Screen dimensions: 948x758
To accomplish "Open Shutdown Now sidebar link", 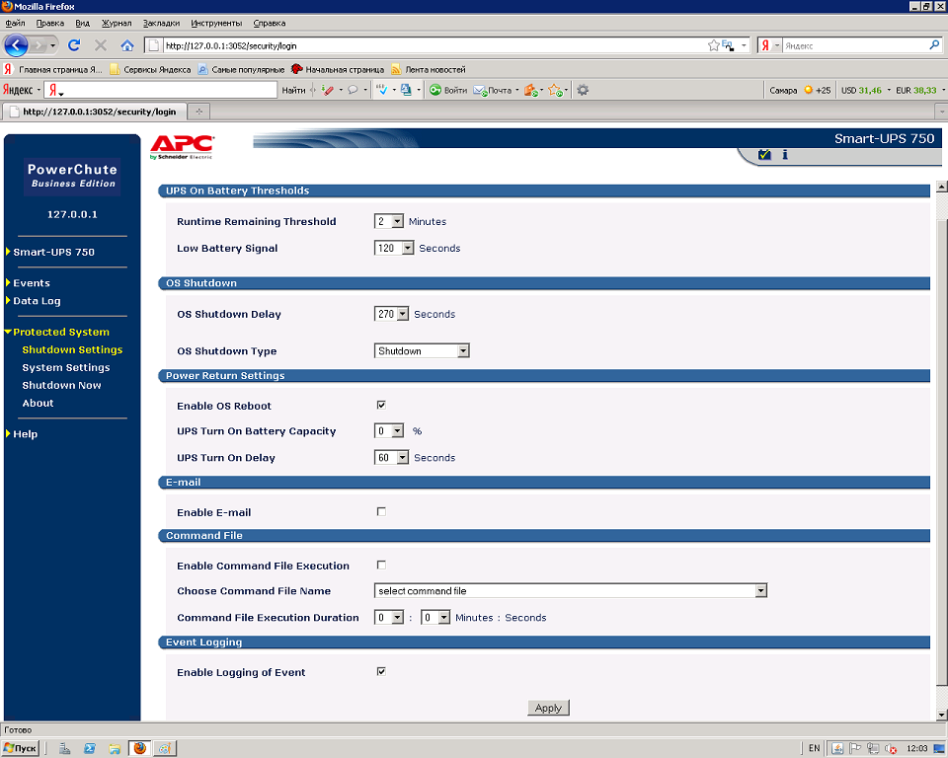I will (61, 385).
